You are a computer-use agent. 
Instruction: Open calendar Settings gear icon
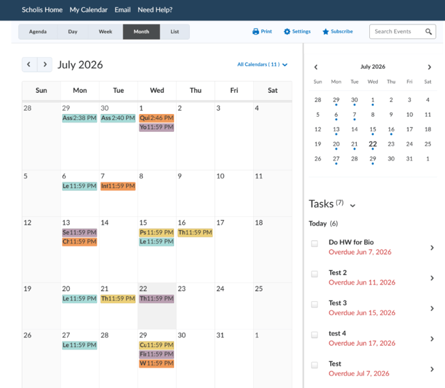[287, 31]
